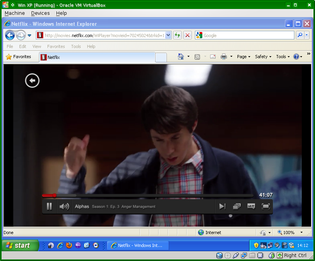Expand the zoom level dropdown arrow
Image resolution: width=315 pixels, height=261 pixels.
pyautogui.click(x=301, y=233)
